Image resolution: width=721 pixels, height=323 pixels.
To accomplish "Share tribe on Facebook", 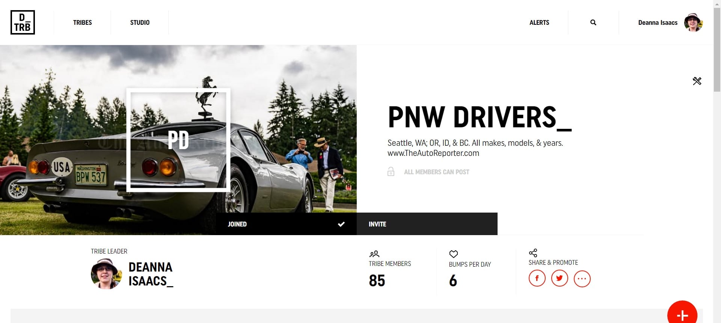I will tap(537, 279).
